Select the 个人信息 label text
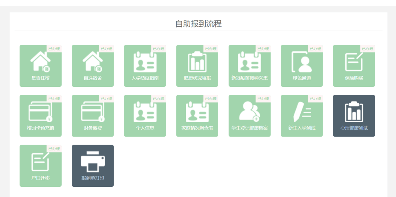This screenshot has width=396, height=197. [145, 128]
